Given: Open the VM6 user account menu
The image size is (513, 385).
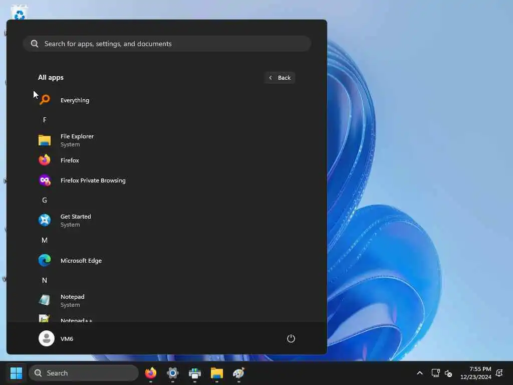Looking at the screenshot, I should pyautogui.click(x=56, y=338).
